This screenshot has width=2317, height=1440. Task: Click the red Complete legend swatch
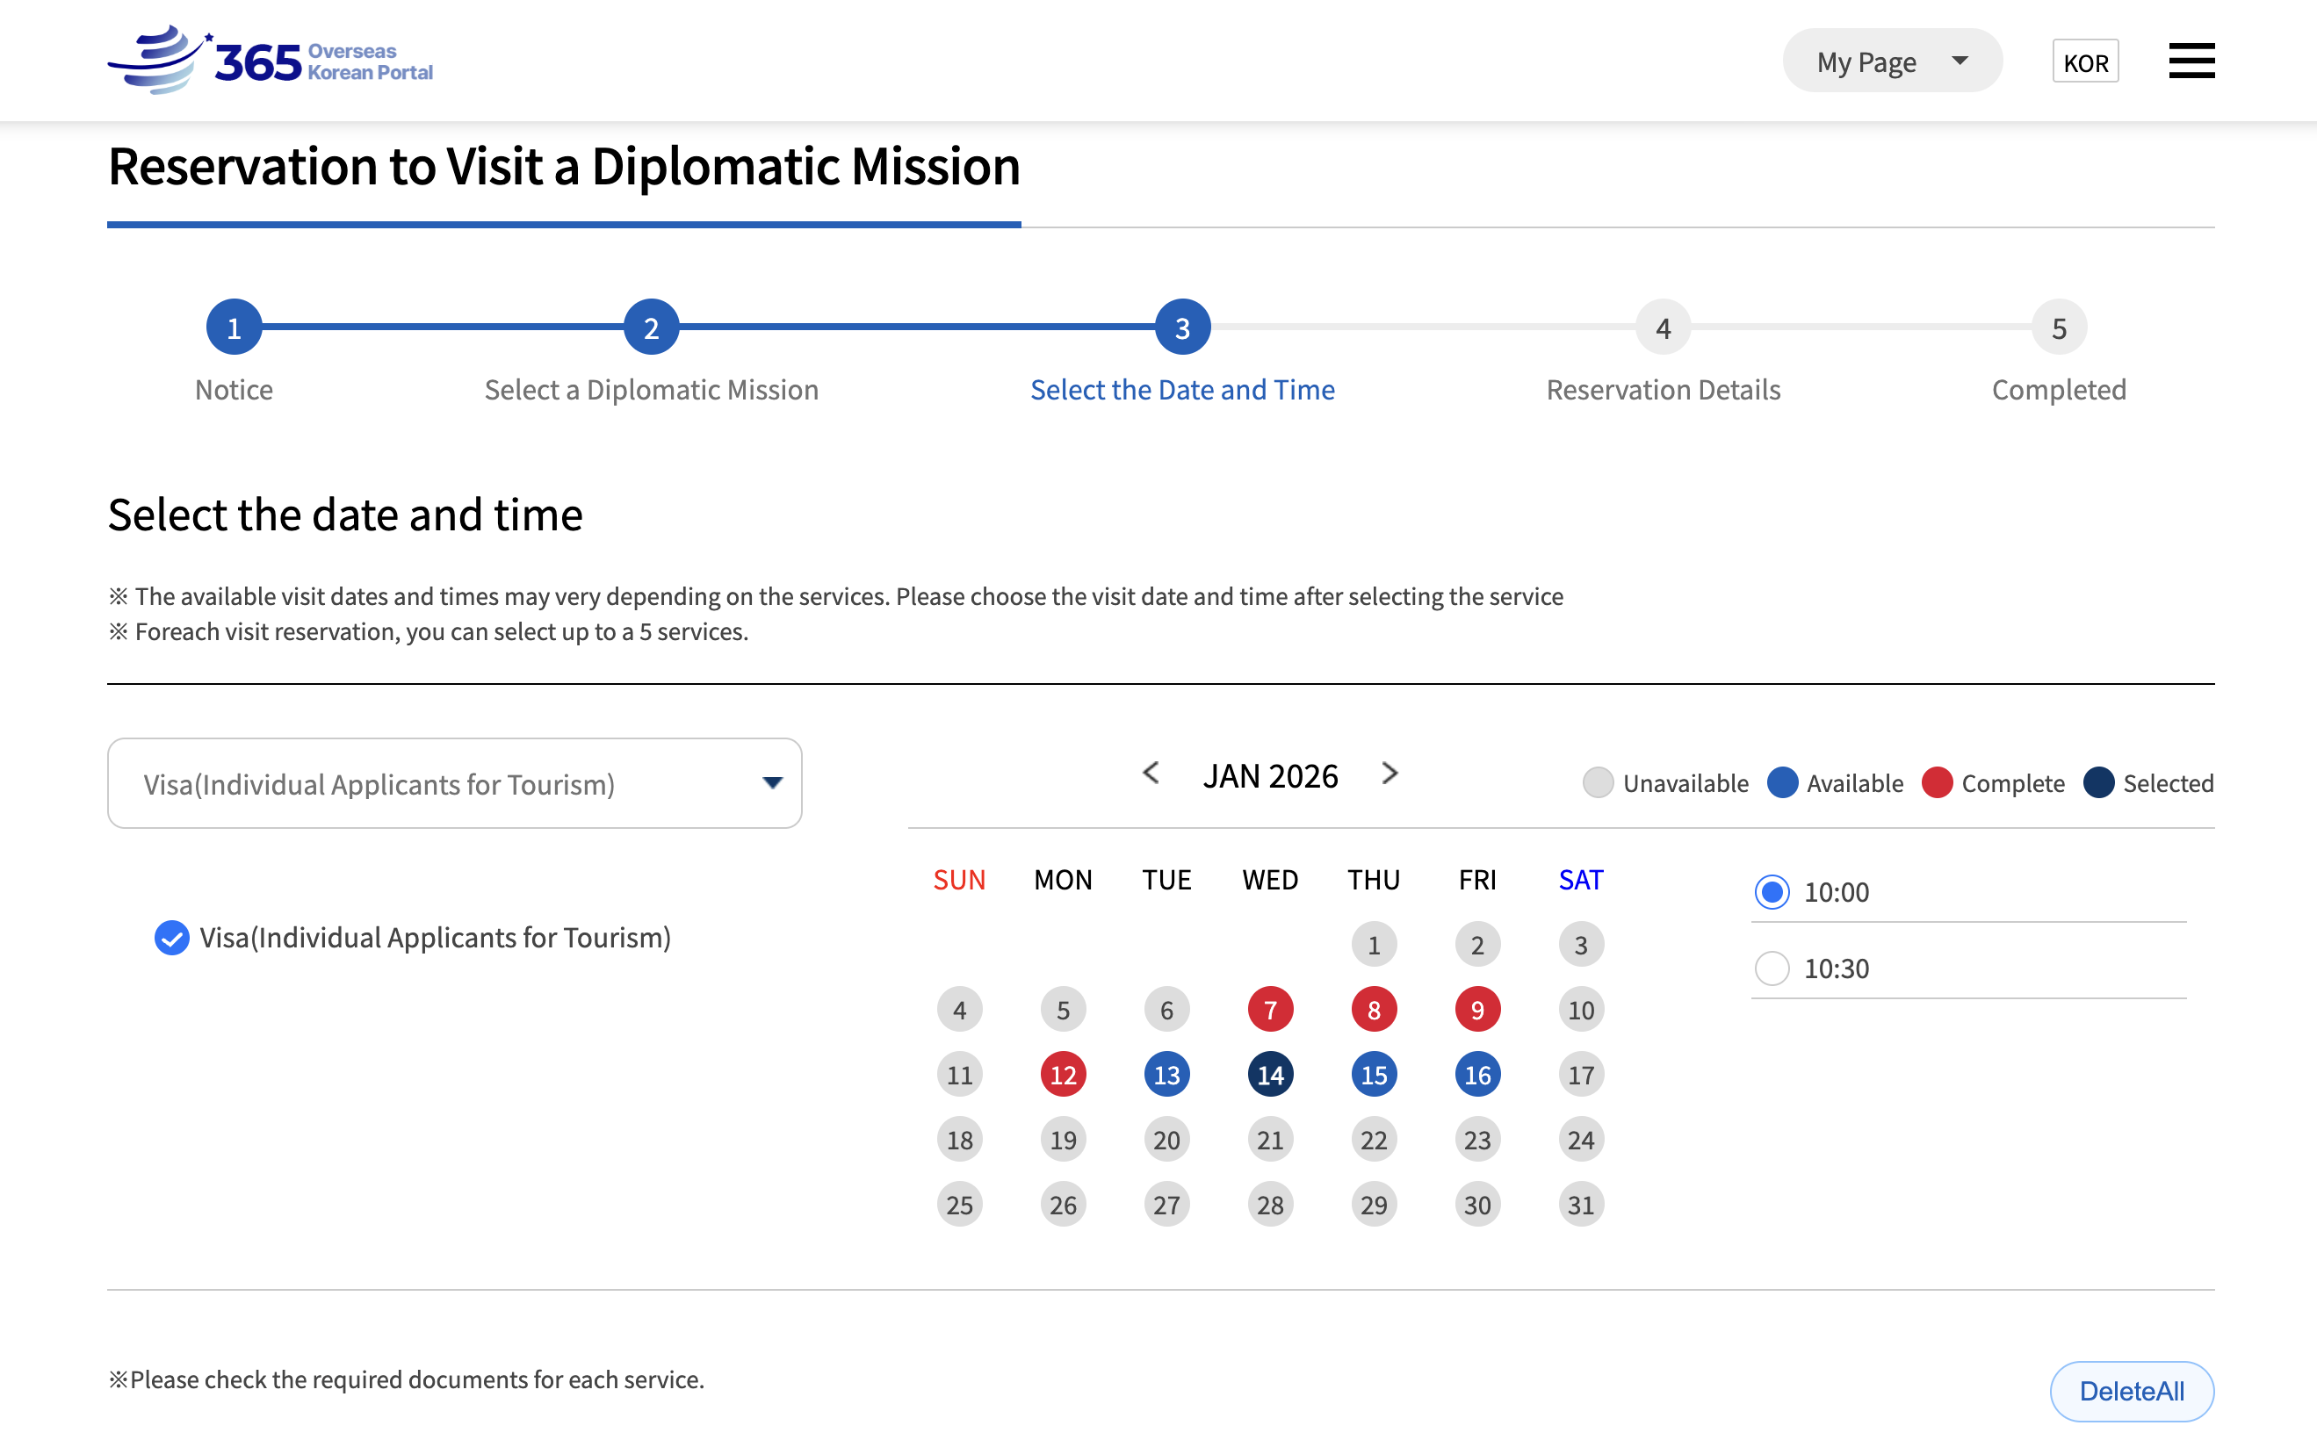1937,783
